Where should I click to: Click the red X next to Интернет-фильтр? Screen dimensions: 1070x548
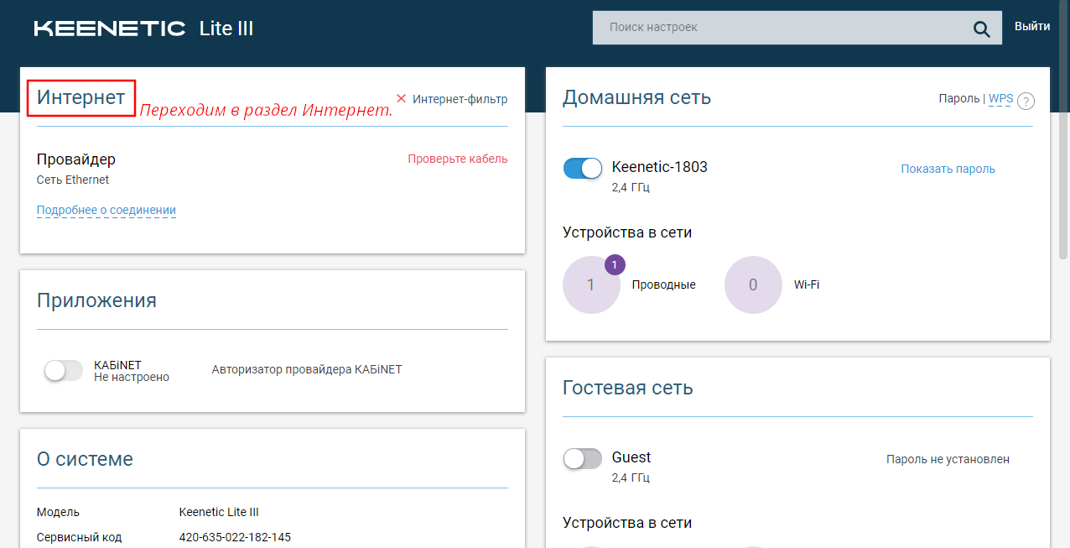401,98
